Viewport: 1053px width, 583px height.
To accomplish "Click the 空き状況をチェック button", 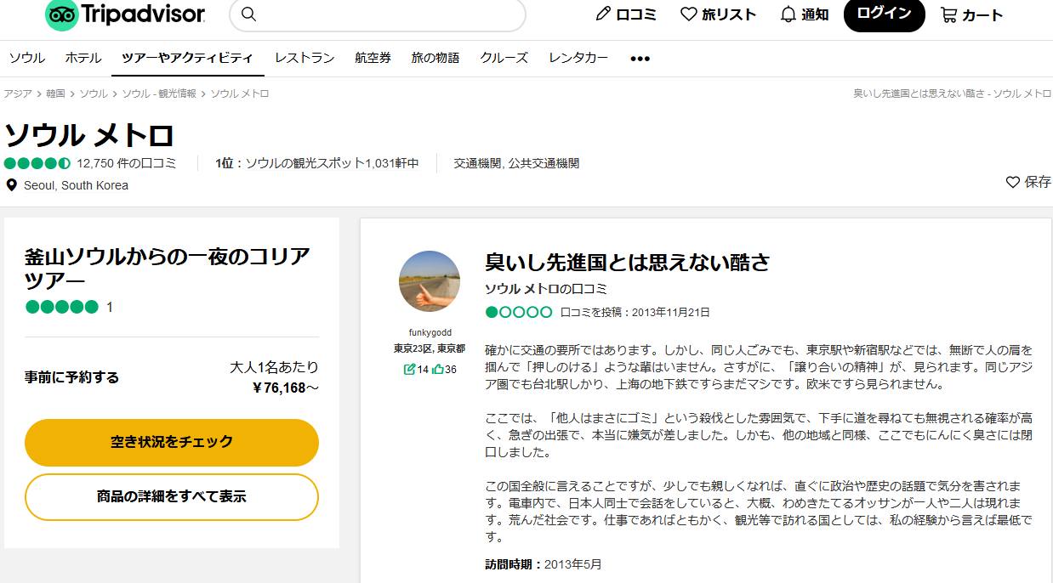I will pos(172,442).
